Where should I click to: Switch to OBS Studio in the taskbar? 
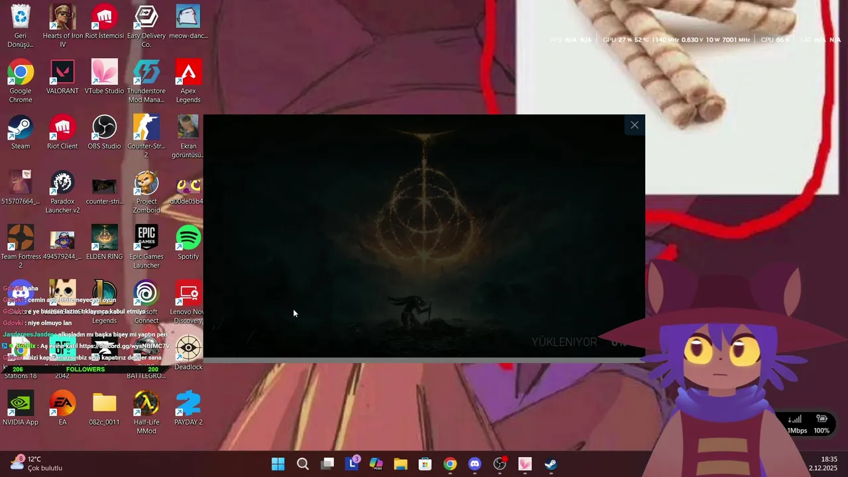pos(500,464)
